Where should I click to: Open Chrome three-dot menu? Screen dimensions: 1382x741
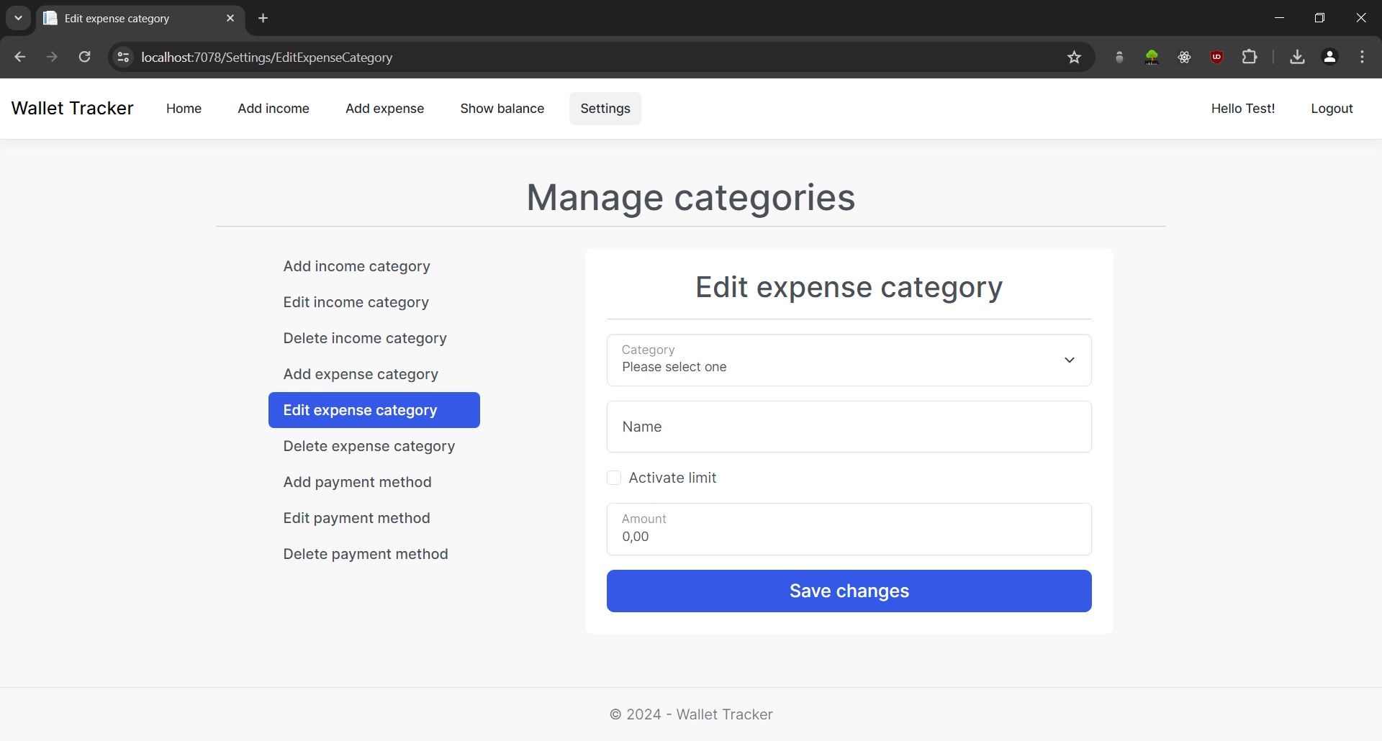1362,57
